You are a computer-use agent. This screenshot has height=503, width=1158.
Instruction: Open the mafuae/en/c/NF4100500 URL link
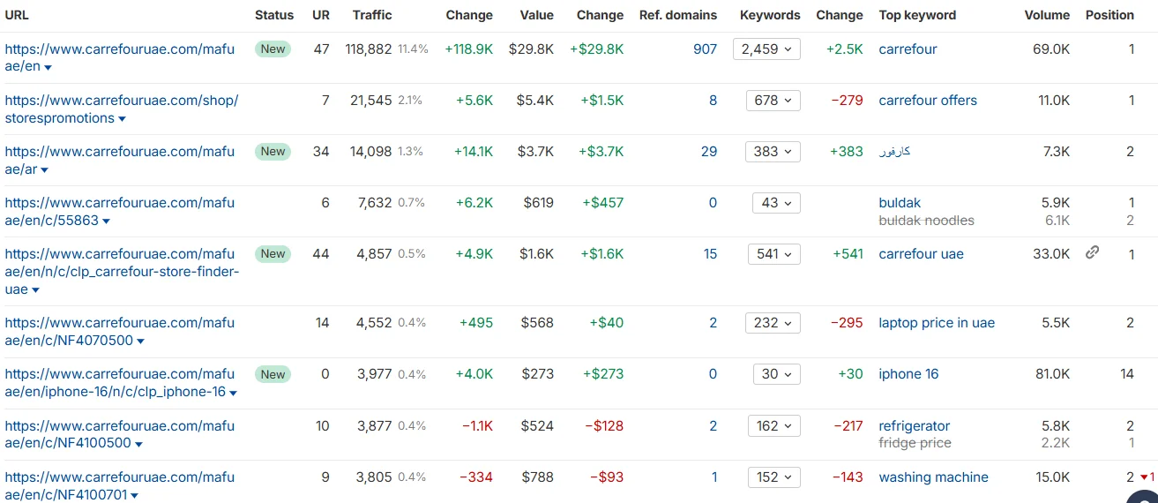[x=119, y=434]
